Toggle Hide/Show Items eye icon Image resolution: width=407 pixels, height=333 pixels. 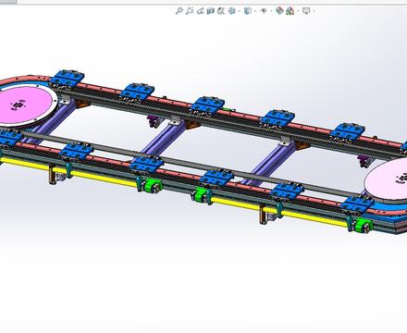(x=264, y=11)
